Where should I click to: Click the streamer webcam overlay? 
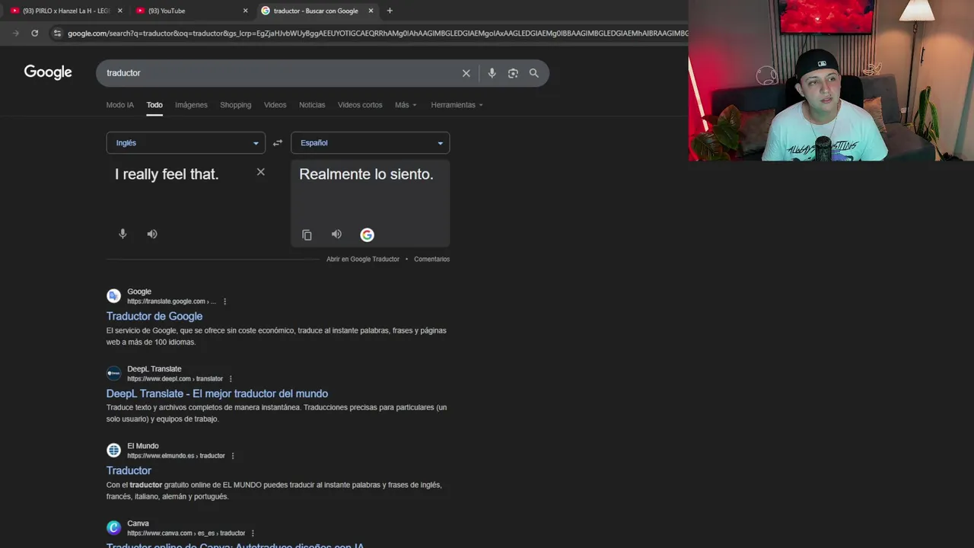pos(831,80)
